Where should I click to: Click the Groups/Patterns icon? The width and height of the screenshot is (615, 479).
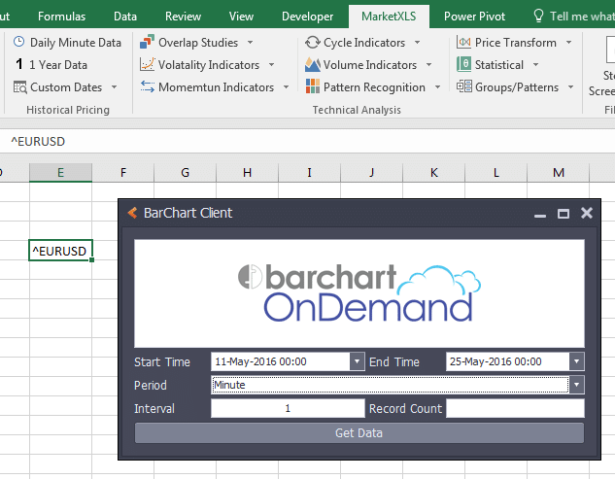pyautogui.click(x=464, y=86)
